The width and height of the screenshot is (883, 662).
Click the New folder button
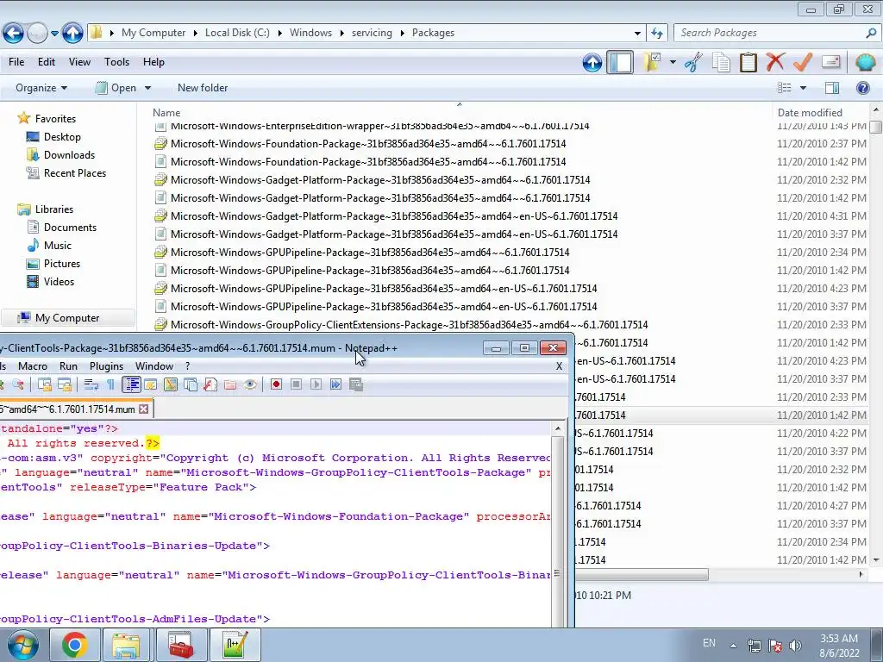click(203, 88)
